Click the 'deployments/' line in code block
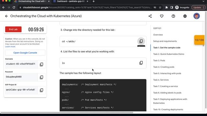This screenshot has height=116, width=207. click(x=89, y=84)
